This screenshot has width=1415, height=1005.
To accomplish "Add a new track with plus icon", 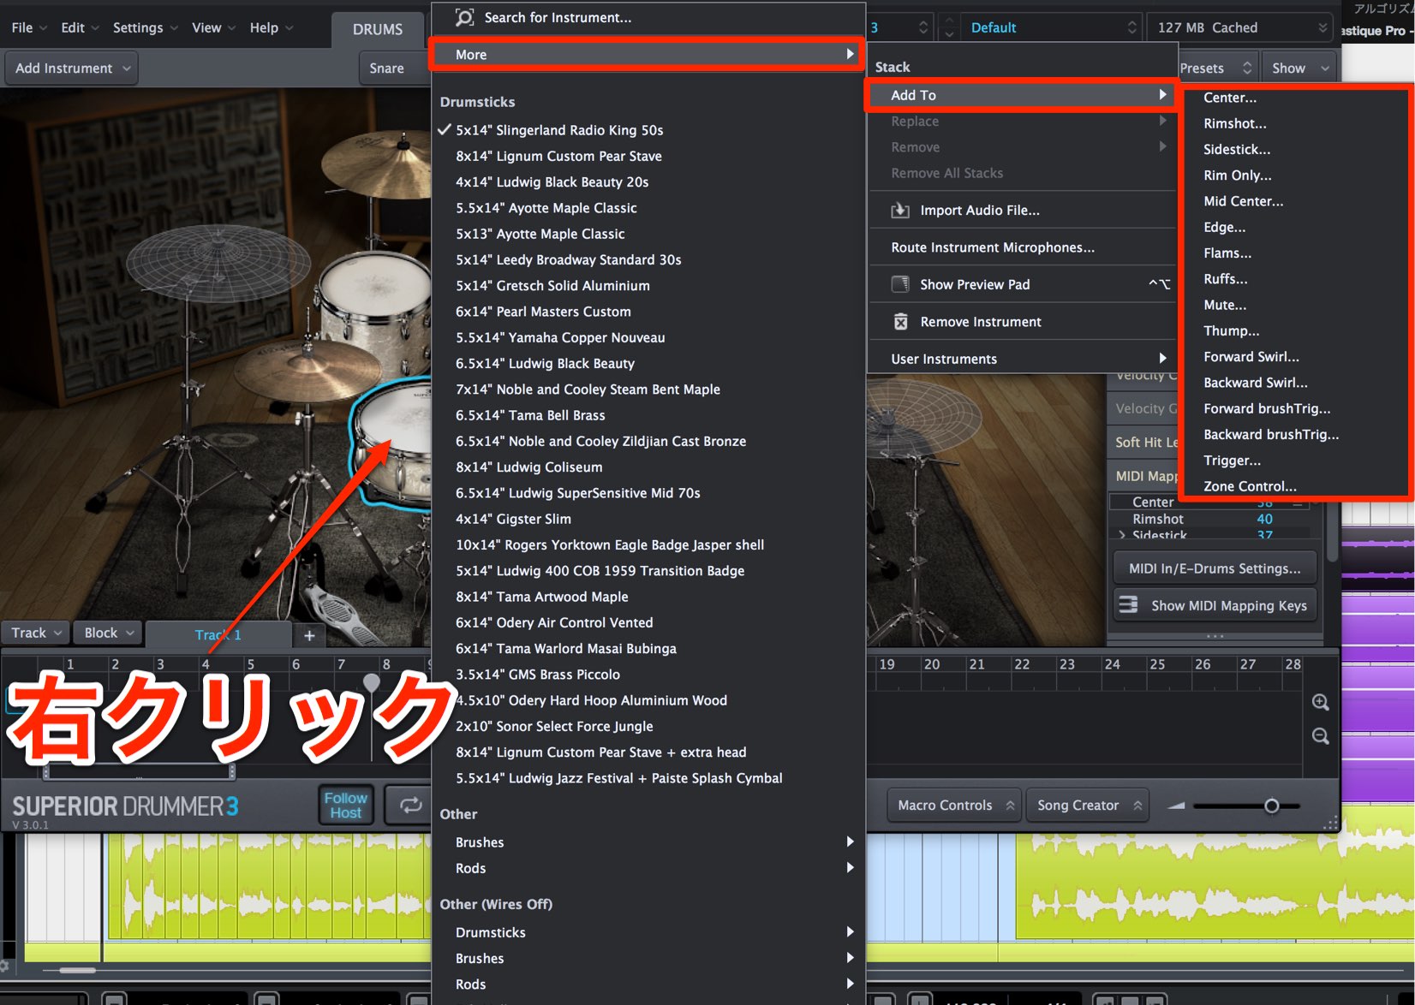I will (309, 634).
